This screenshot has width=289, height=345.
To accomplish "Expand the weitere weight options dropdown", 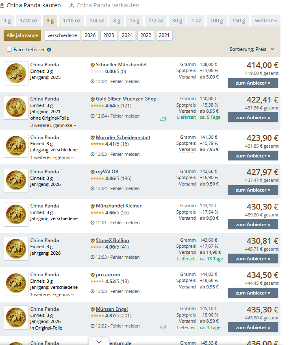I will click(x=266, y=20).
